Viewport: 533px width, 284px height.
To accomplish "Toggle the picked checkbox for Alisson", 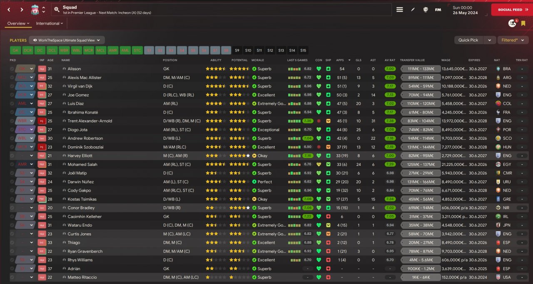I will point(12,69).
